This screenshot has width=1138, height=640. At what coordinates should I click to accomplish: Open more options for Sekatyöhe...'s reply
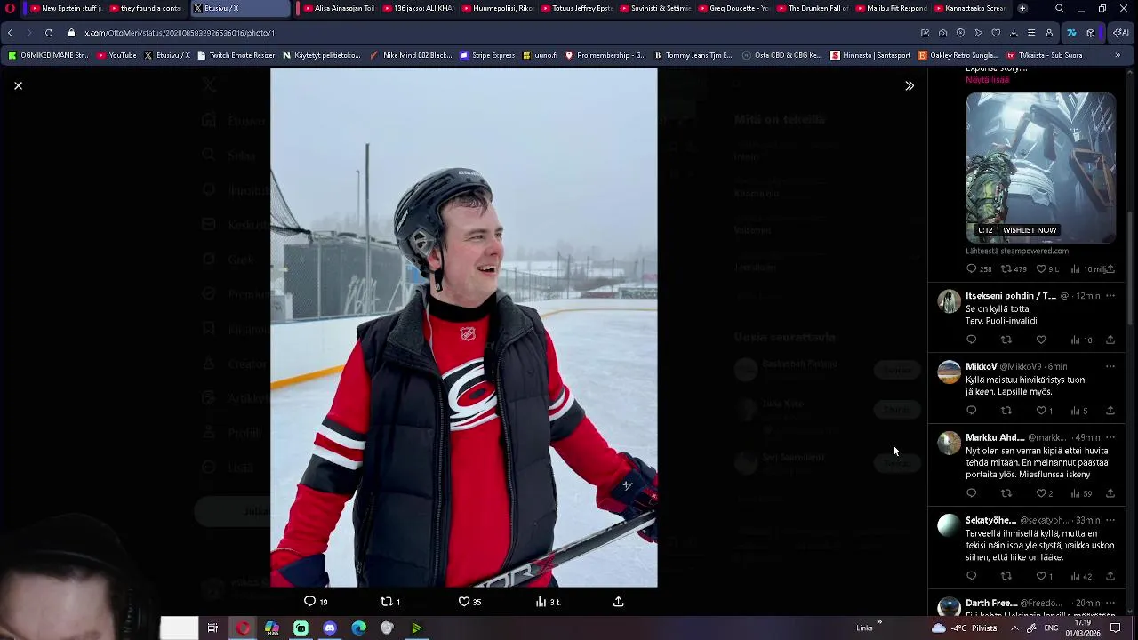click(x=1110, y=520)
